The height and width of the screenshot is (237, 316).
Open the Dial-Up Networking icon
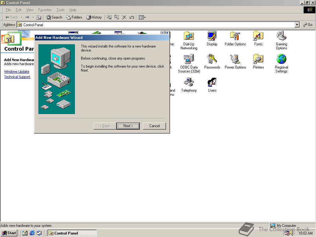[x=189, y=40]
